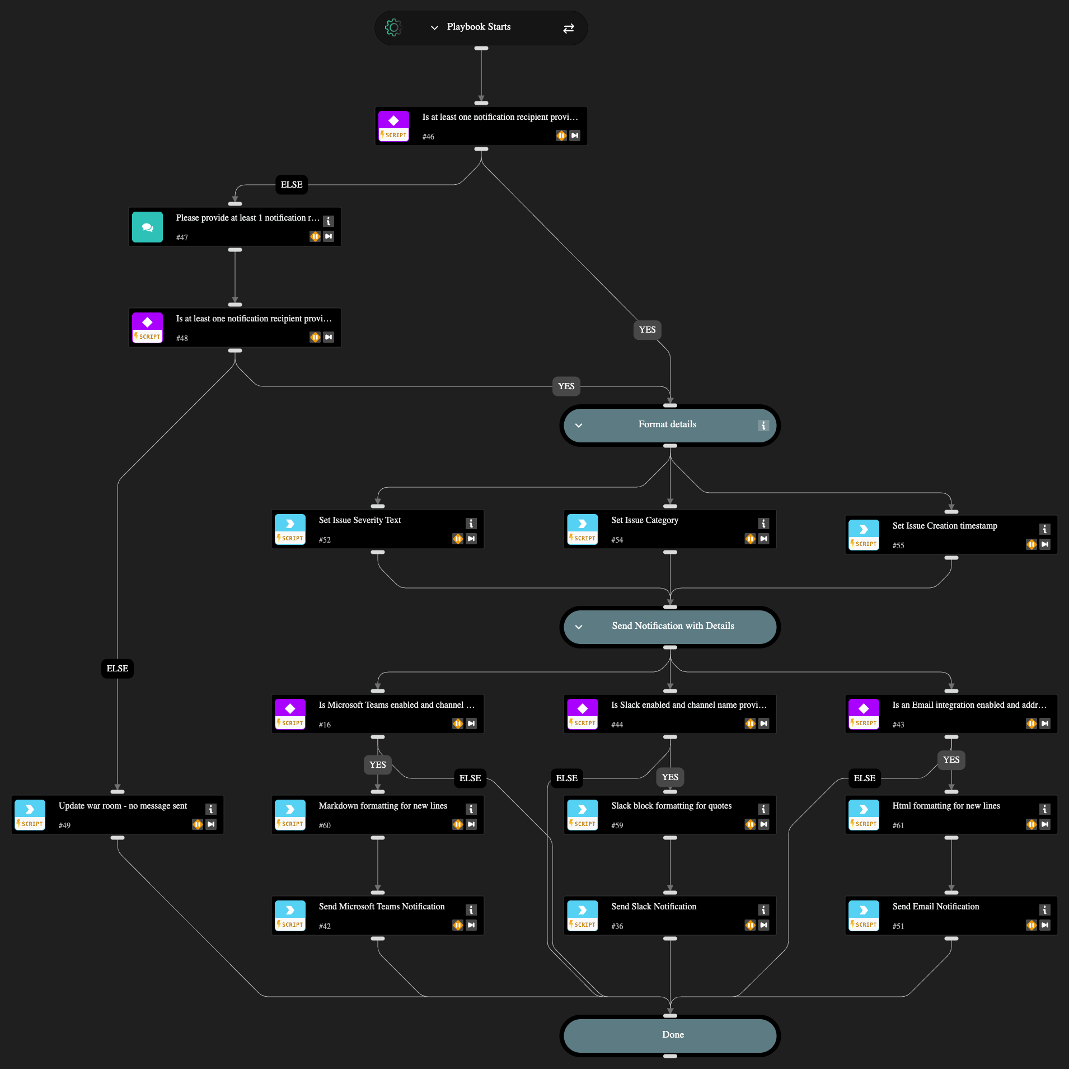Click the skip icon on Set Issue Category
This screenshot has height=1069, width=1069.
coord(763,539)
